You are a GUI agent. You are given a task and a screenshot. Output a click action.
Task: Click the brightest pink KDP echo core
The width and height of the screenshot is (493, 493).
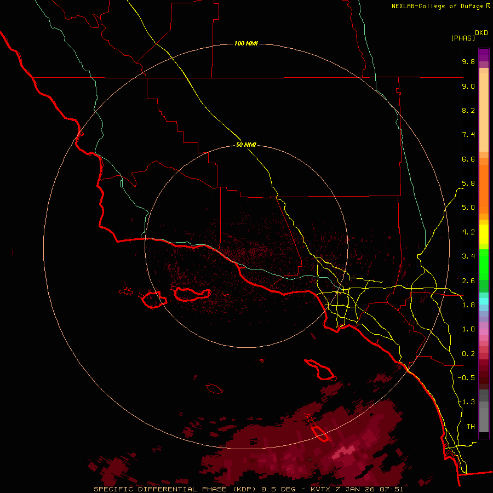(x=345, y=451)
